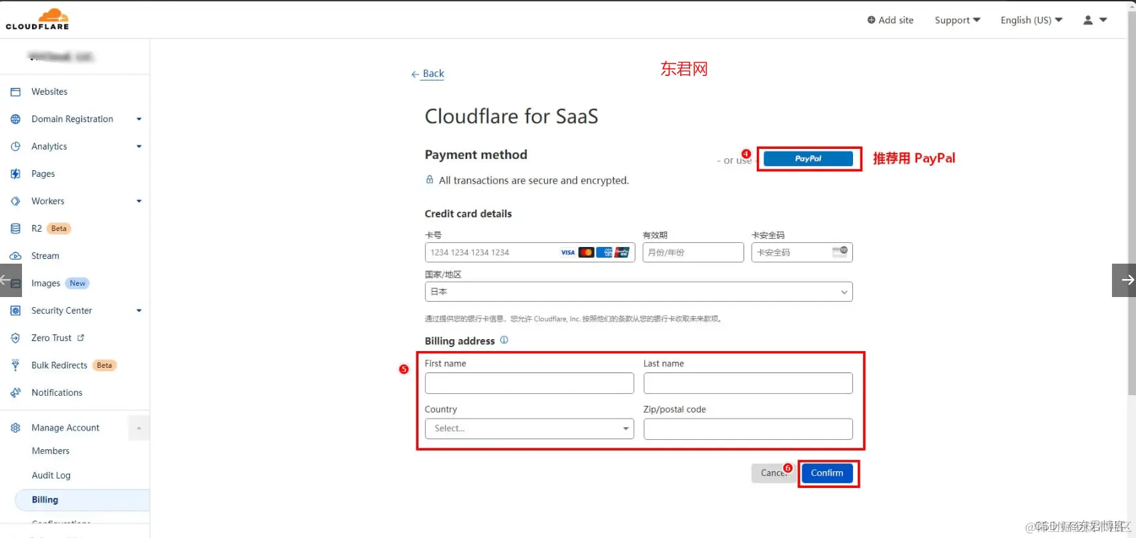Image resolution: width=1136 pixels, height=538 pixels.
Task: Click the Zip/postal code field
Action: [748, 429]
